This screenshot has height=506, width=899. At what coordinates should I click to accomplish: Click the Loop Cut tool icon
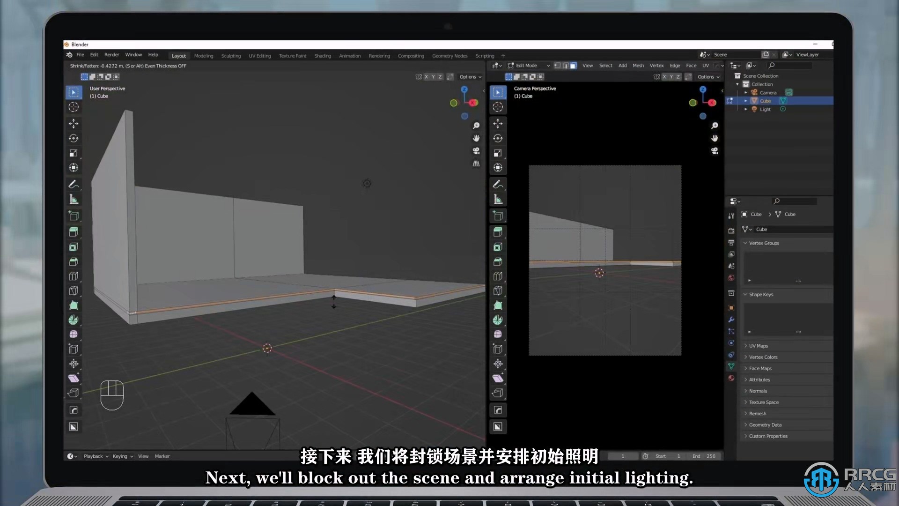tap(73, 276)
